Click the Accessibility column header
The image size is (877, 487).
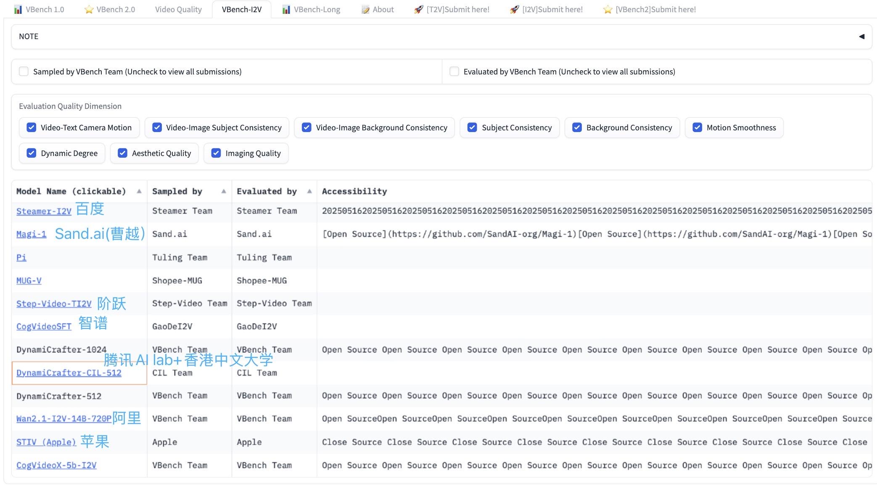(354, 191)
